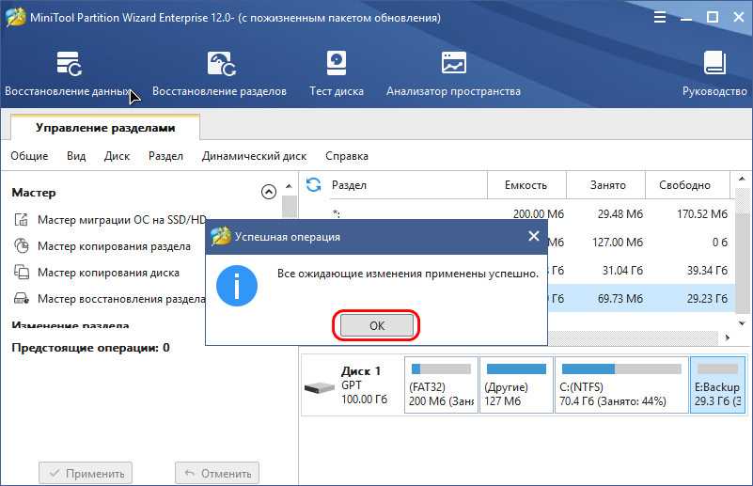Open the Руководство manual icon
This screenshot has width=753, height=486.
pyautogui.click(x=714, y=64)
